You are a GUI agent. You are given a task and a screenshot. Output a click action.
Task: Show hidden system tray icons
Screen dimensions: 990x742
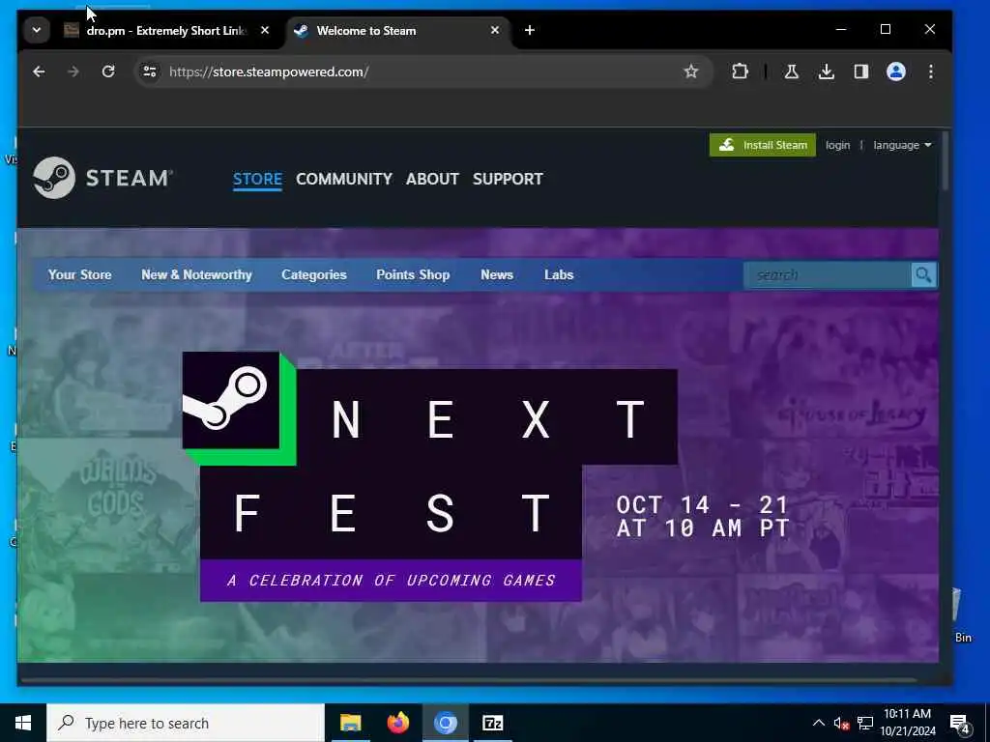(x=818, y=723)
